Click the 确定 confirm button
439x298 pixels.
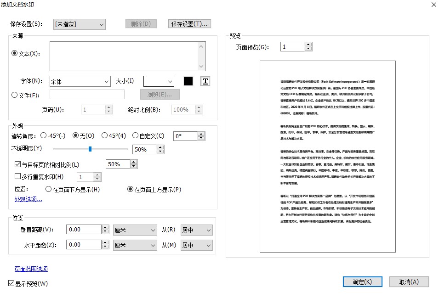(362, 282)
